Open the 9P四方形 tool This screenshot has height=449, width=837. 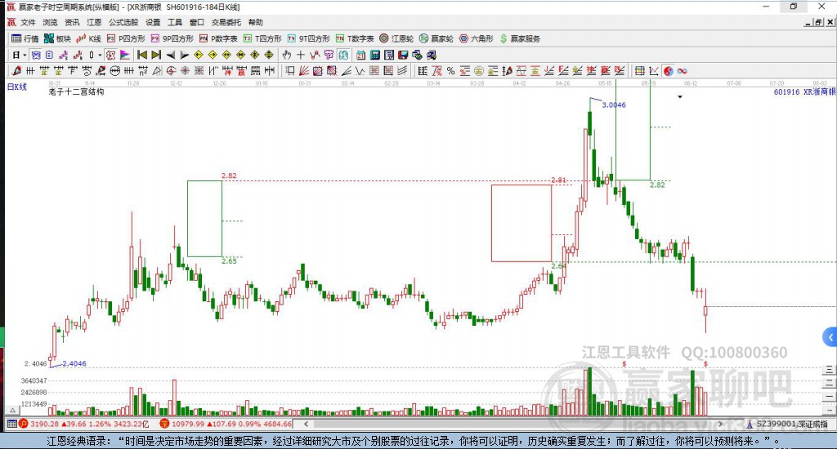click(172, 38)
